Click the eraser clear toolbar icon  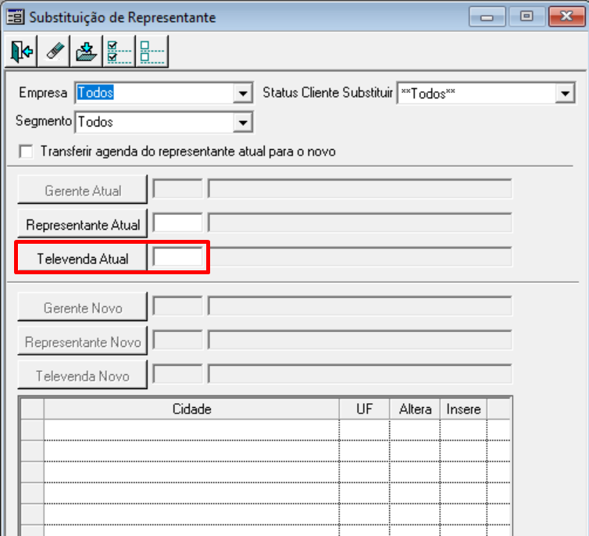[54, 51]
